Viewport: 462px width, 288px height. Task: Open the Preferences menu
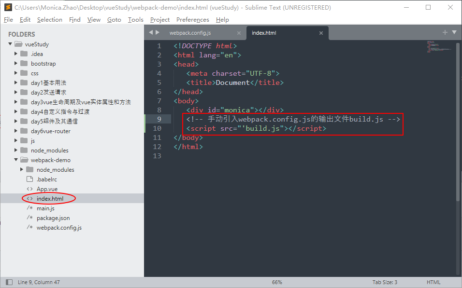[193, 20]
